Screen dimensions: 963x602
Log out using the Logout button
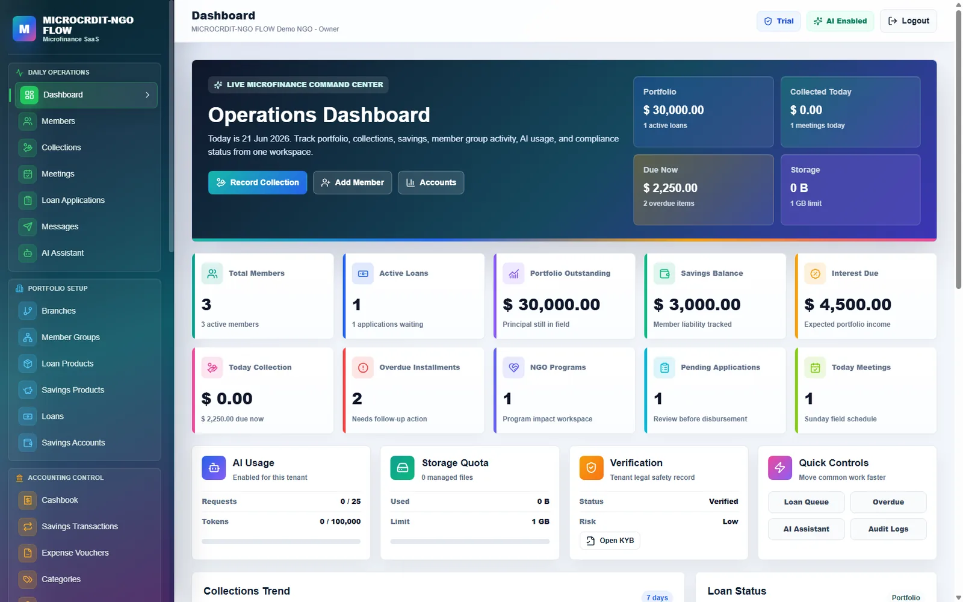908,21
